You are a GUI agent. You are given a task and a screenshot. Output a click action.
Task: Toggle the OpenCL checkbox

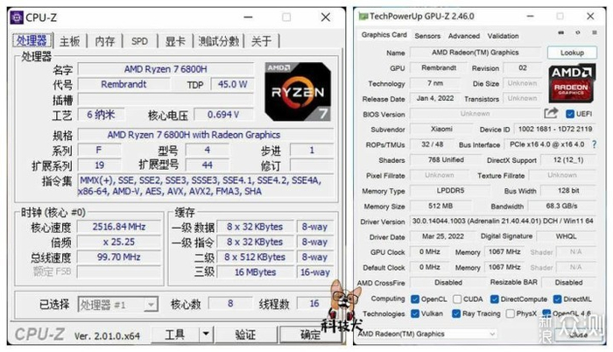pos(415,299)
